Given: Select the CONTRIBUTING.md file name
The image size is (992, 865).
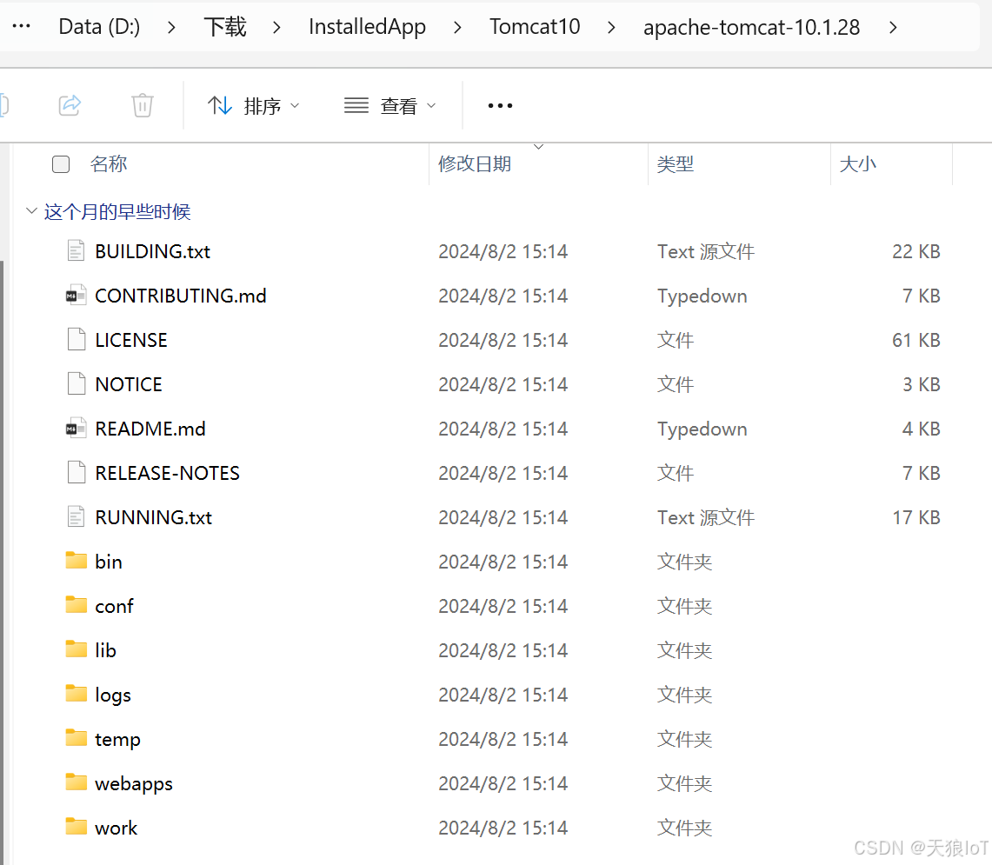Looking at the screenshot, I should point(181,296).
